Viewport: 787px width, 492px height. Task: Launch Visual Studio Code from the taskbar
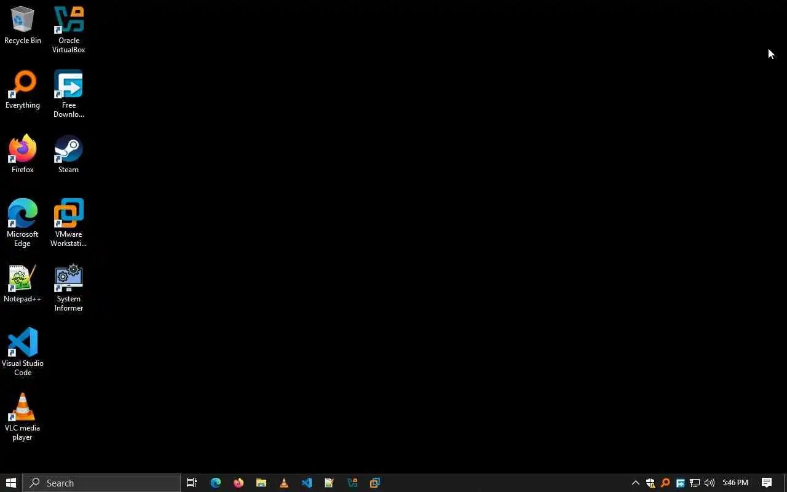click(x=307, y=483)
